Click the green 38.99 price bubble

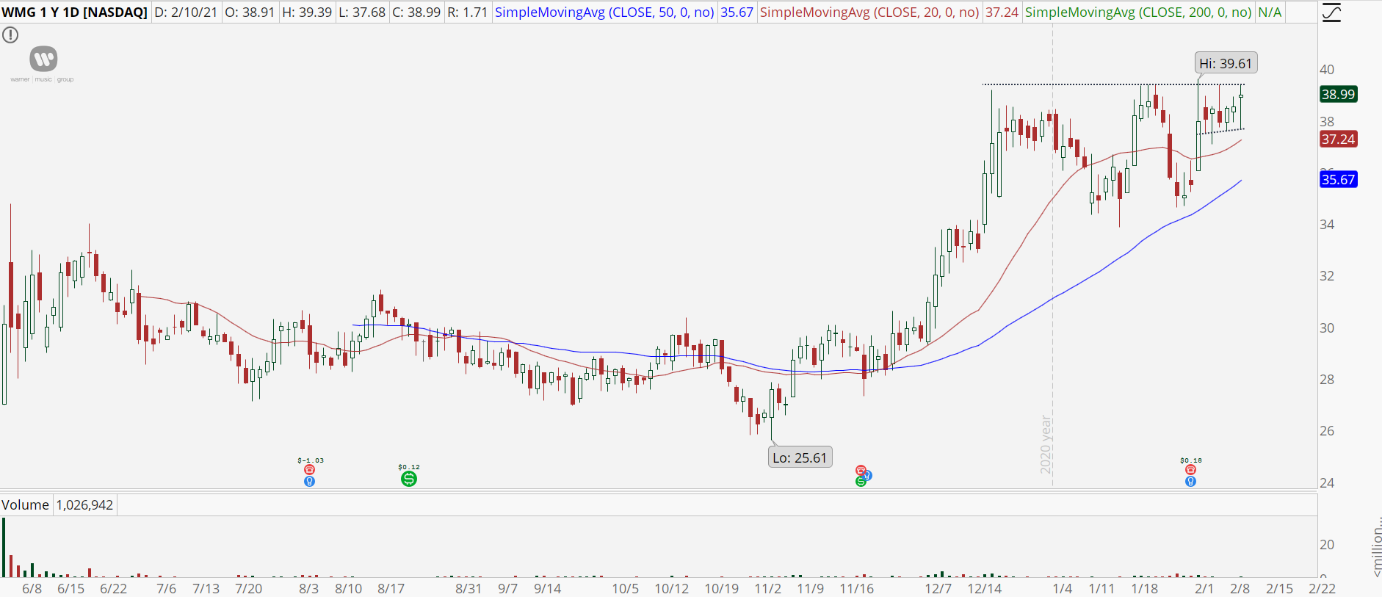click(x=1338, y=94)
